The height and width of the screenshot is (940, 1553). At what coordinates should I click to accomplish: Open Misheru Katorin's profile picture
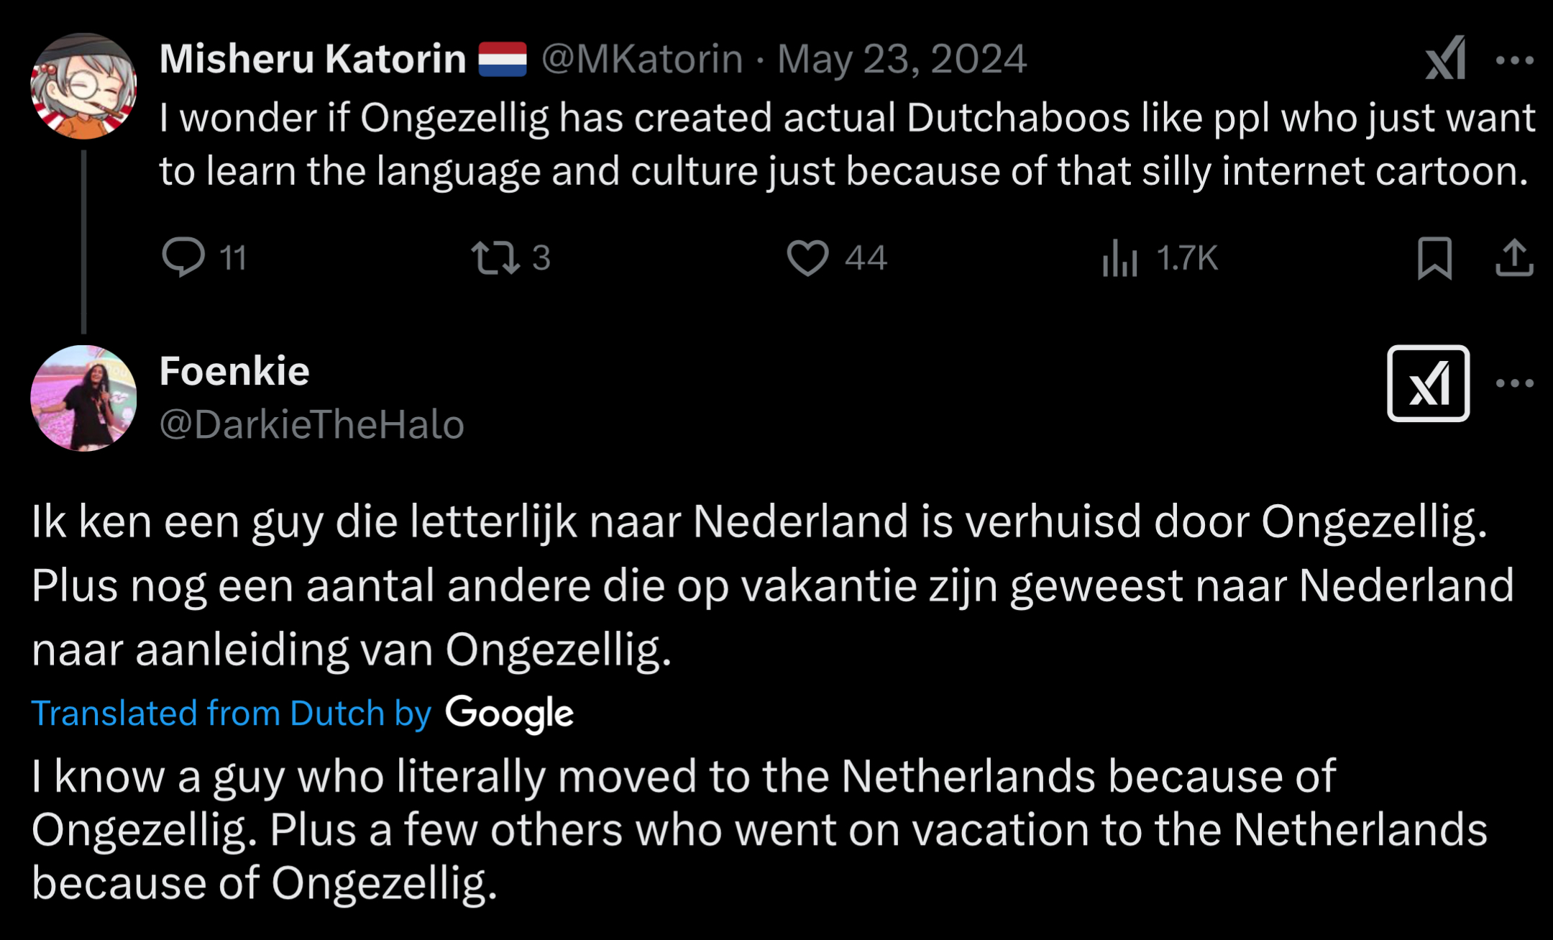click(83, 86)
